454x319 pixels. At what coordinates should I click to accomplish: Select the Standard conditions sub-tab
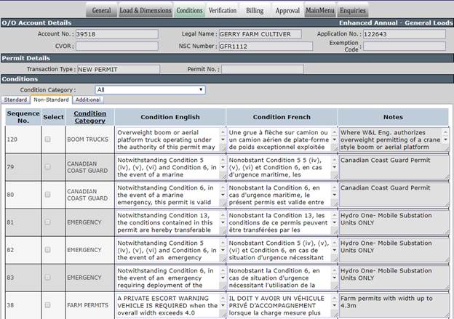[x=15, y=100]
